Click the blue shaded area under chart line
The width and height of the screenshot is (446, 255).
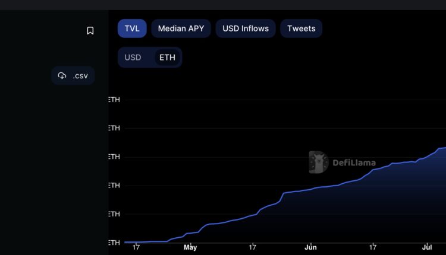coord(357,213)
